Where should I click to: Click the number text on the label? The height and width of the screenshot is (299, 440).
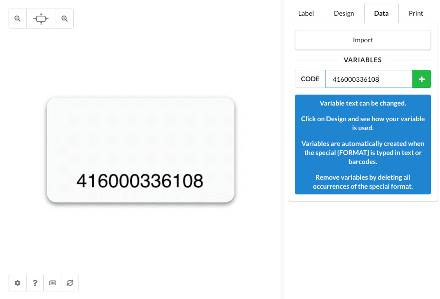click(x=140, y=181)
